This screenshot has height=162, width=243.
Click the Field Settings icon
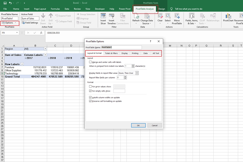pos(30,23)
